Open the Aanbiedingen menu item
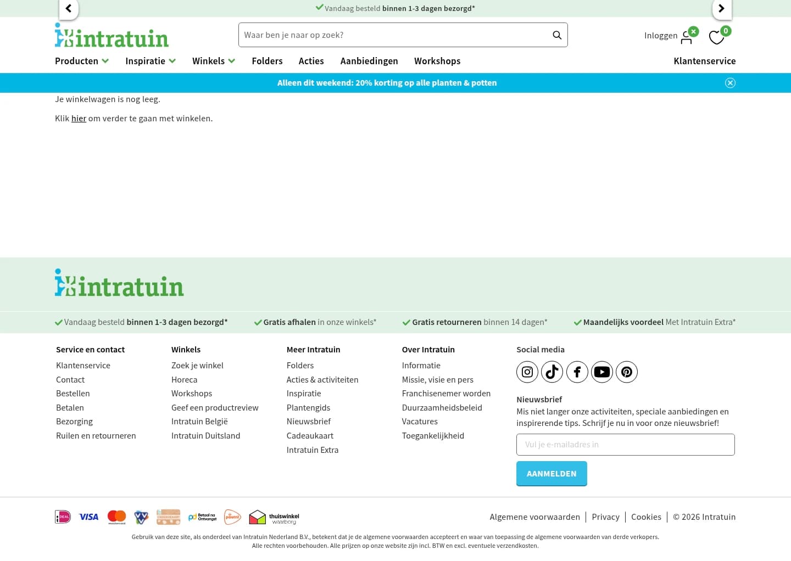 369,61
